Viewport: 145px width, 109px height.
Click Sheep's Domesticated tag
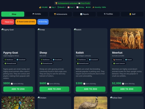46,64
